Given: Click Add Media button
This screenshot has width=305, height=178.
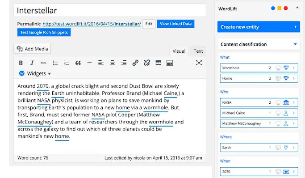Looking at the screenshot, I should tap(32, 49).
